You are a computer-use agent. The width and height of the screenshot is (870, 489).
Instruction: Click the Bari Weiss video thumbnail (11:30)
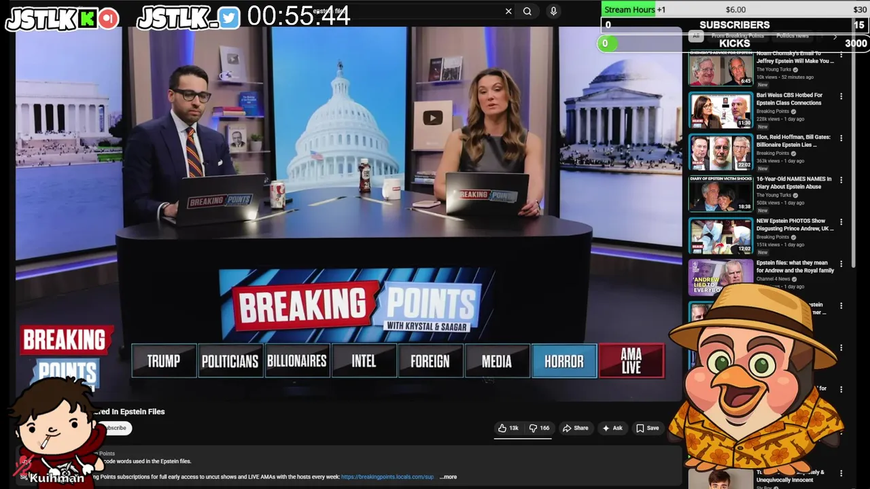(720, 111)
